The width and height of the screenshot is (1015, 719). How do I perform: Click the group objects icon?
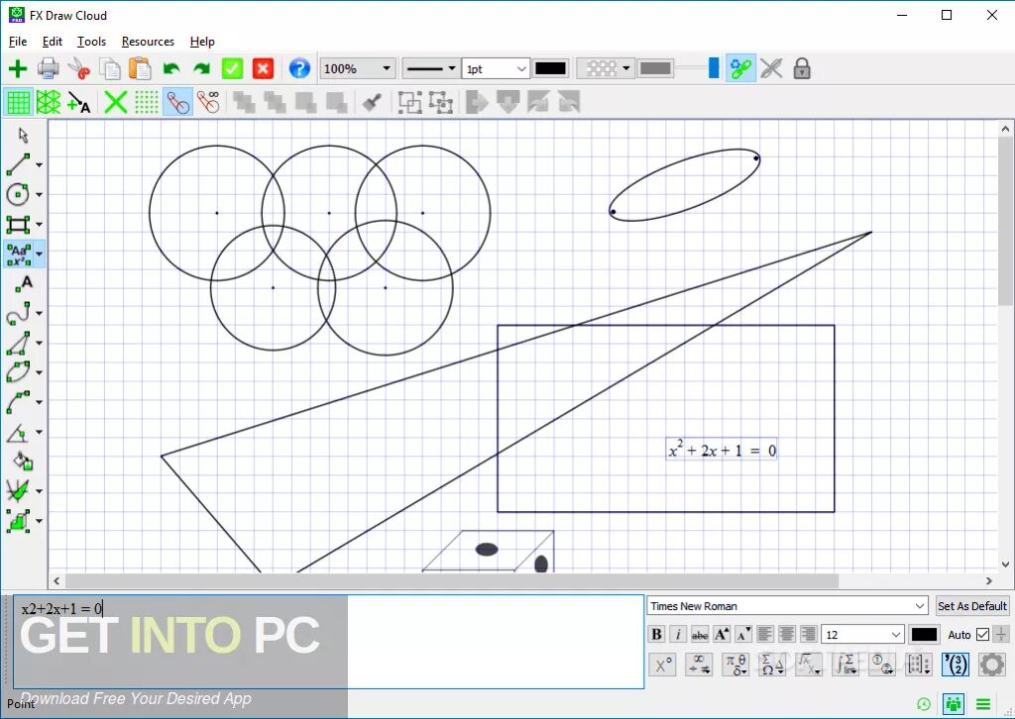409,102
